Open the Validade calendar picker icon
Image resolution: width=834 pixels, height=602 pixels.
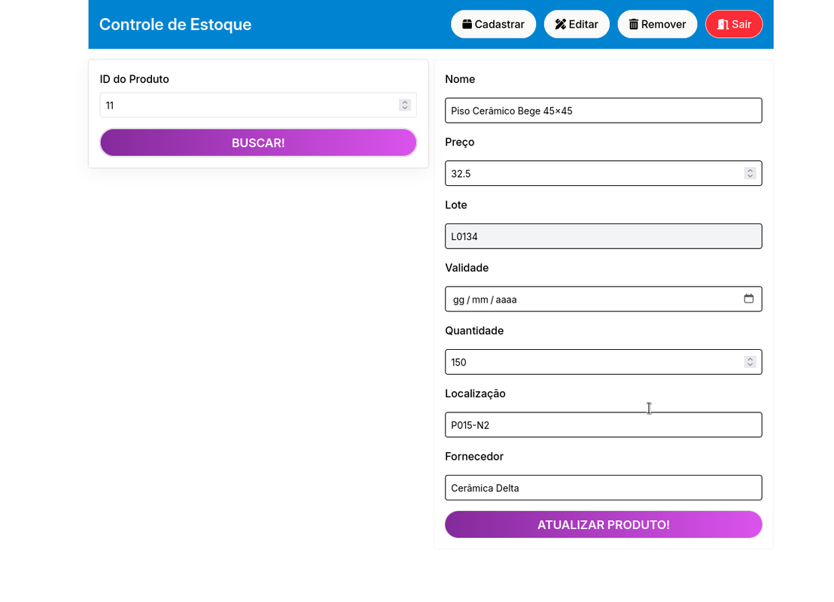(748, 299)
